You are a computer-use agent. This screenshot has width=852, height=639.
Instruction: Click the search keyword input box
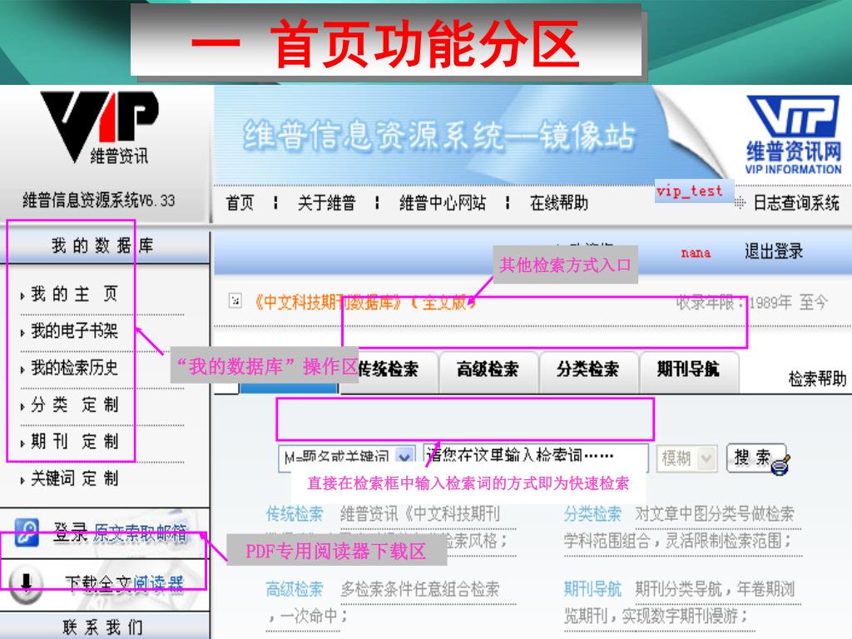point(535,458)
